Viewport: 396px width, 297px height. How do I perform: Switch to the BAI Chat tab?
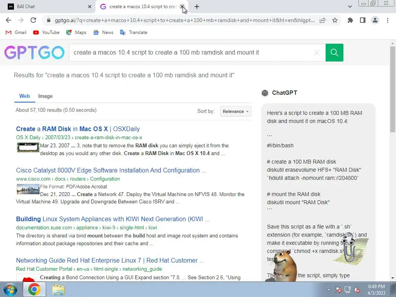[48, 7]
